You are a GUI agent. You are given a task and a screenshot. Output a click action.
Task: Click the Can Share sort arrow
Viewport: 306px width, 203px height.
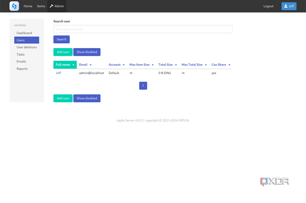(x=229, y=65)
